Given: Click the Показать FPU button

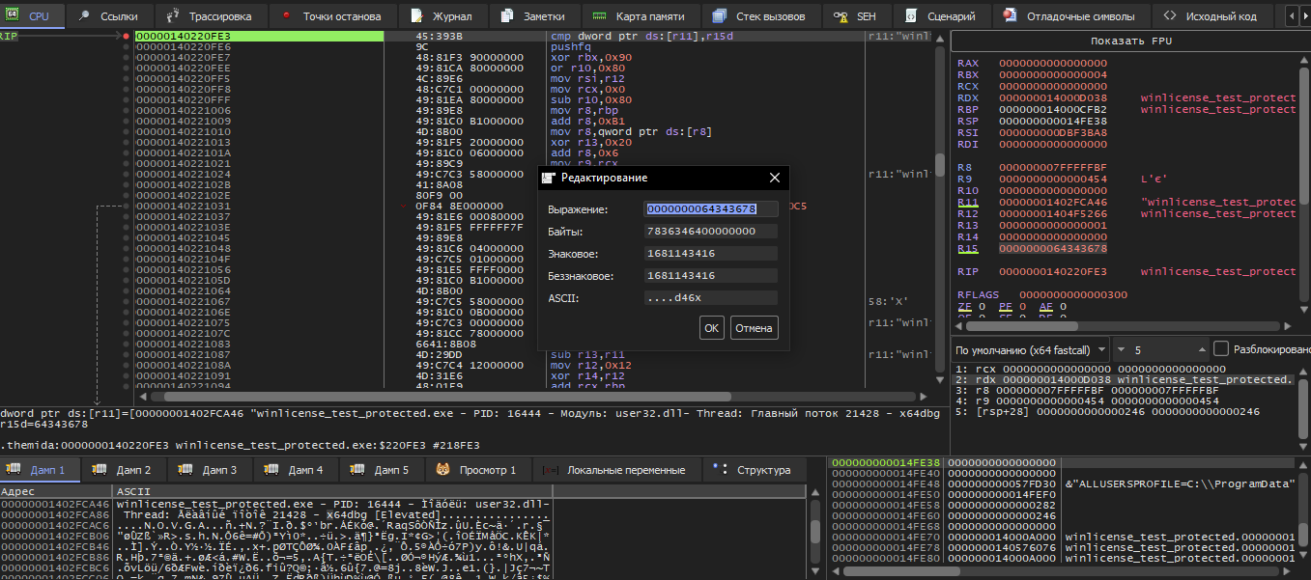Looking at the screenshot, I should click(x=1130, y=41).
